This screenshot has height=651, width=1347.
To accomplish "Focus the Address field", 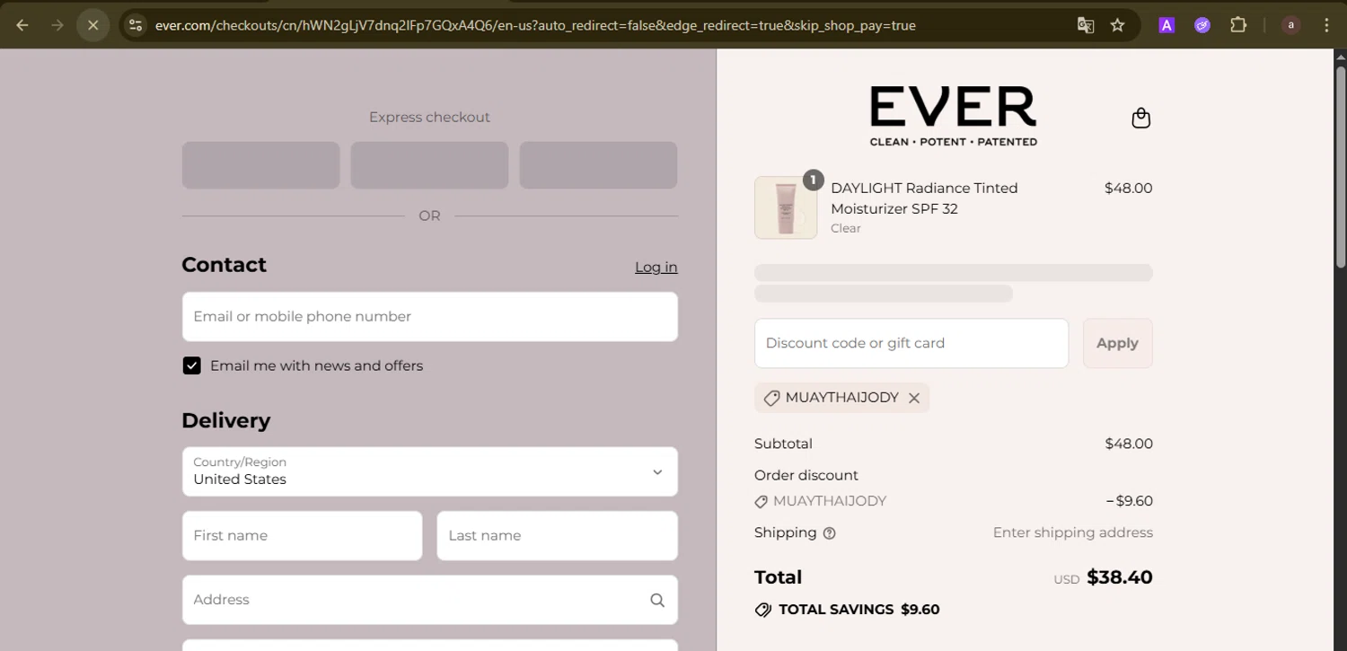I will (429, 600).
